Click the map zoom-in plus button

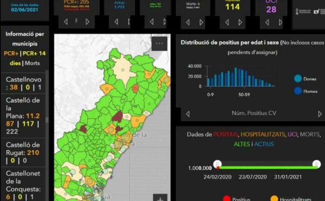[x=160, y=199]
